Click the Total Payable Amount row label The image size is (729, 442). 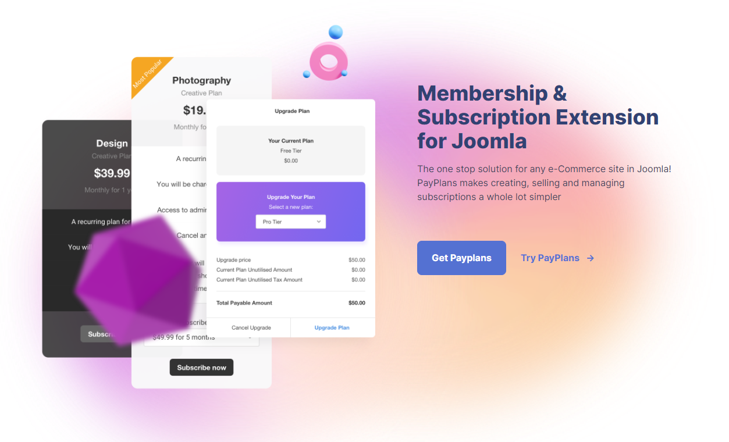(x=244, y=303)
